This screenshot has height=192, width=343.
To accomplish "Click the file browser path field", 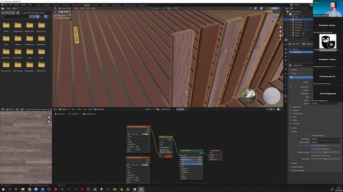I will pyautogui.click(x=36, y=13).
